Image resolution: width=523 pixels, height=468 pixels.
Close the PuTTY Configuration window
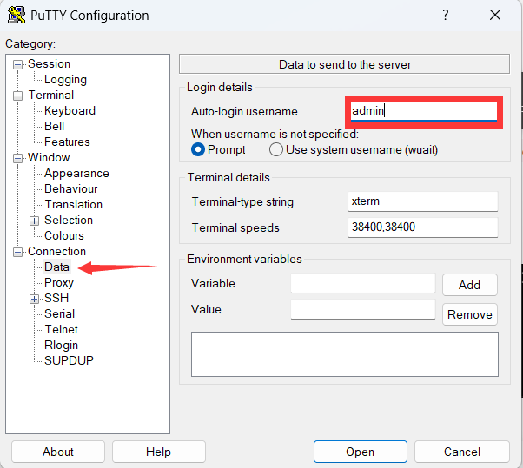pos(495,15)
